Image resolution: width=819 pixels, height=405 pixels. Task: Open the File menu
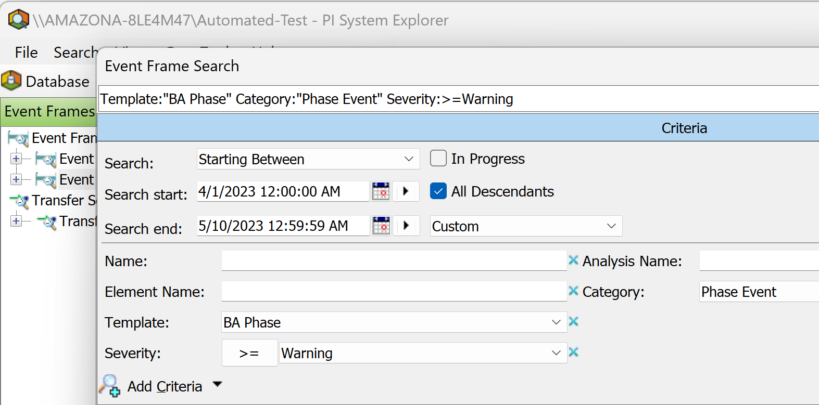(26, 53)
